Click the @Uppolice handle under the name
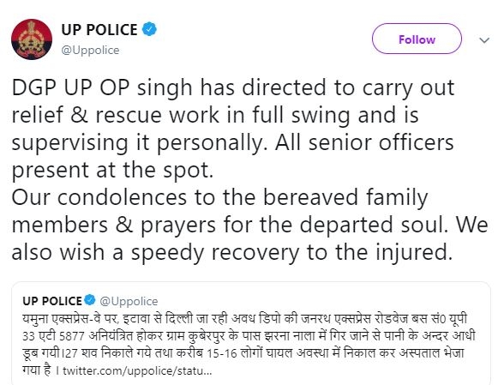 [90, 51]
